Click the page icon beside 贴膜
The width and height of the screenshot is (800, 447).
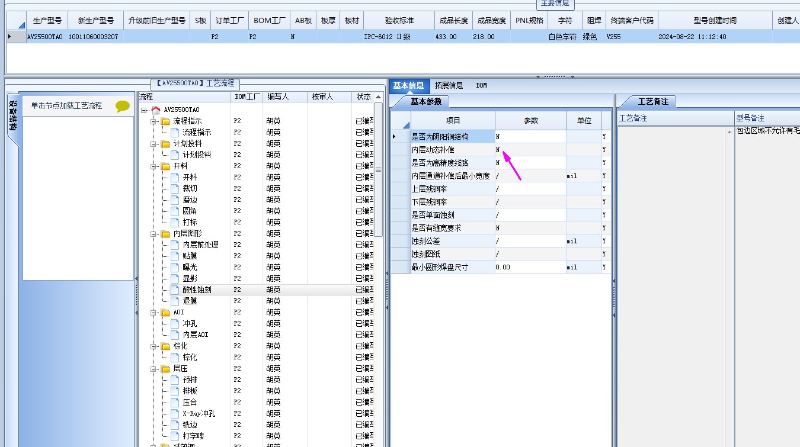175,256
